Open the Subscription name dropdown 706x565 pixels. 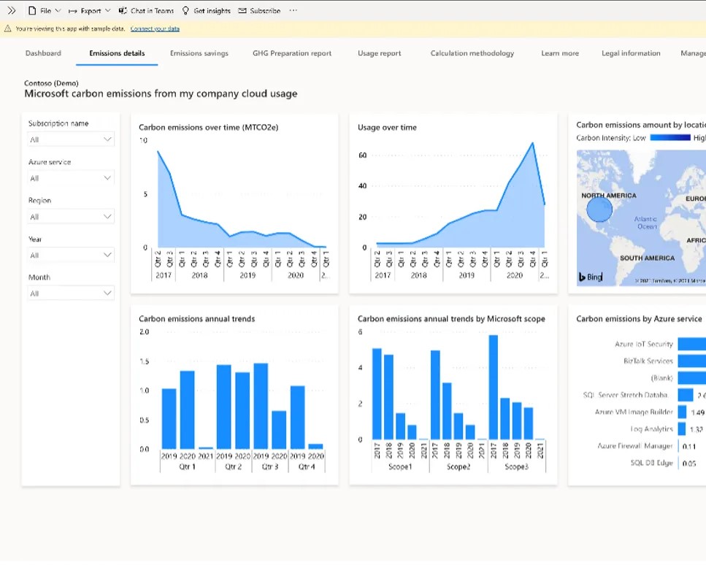pyautogui.click(x=70, y=139)
